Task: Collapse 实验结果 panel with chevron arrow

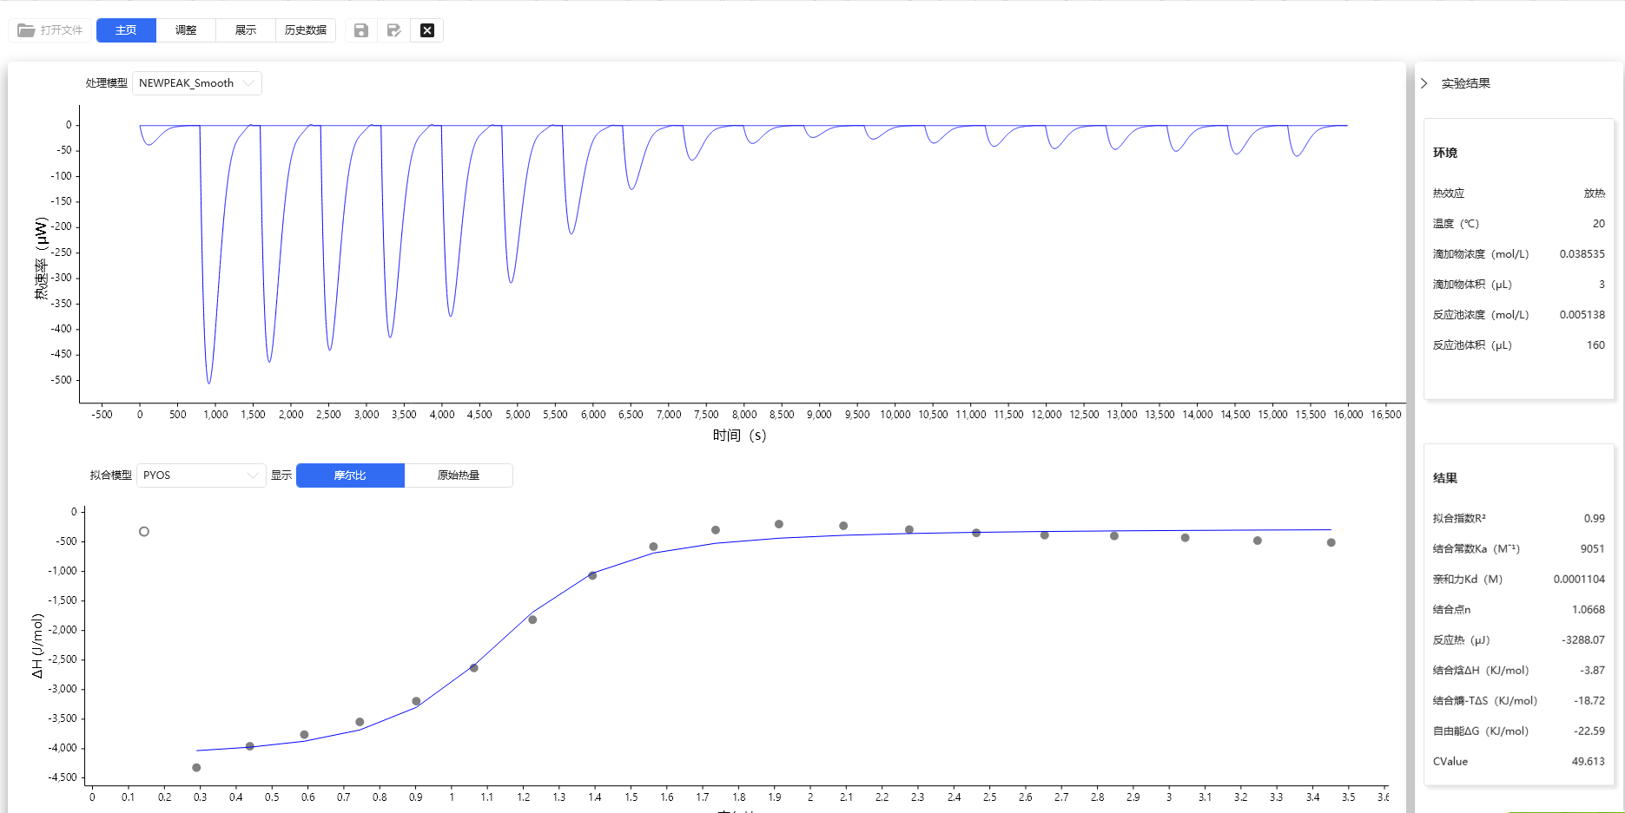Action: click(x=1424, y=83)
